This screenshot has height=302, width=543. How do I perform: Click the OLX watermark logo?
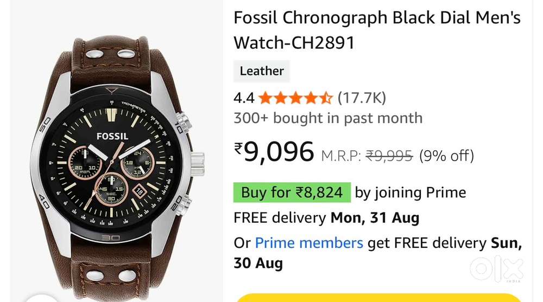coord(496,269)
